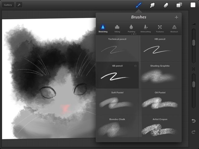199x149 pixels.
Task: Open the Gallery
Action: coord(8,5)
